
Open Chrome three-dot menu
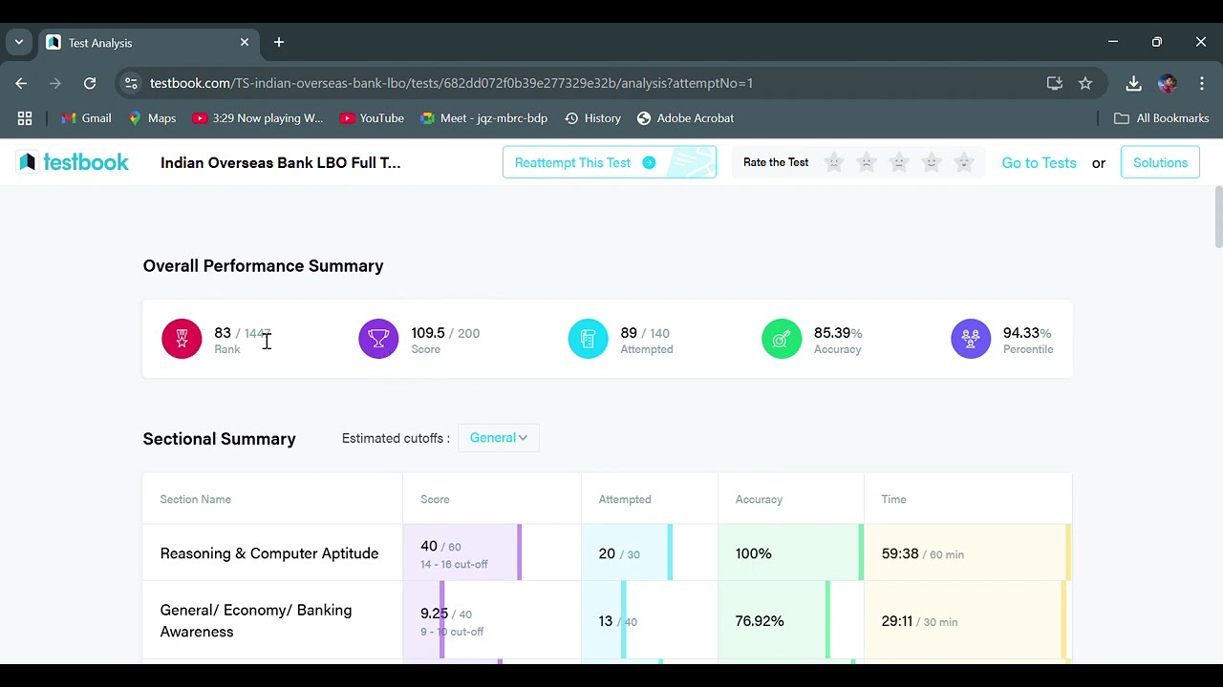click(x=1201, y=83)
